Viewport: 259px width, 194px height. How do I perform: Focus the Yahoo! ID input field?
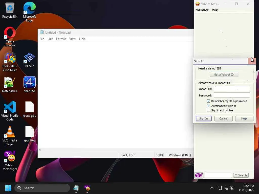tap(232, 88)
